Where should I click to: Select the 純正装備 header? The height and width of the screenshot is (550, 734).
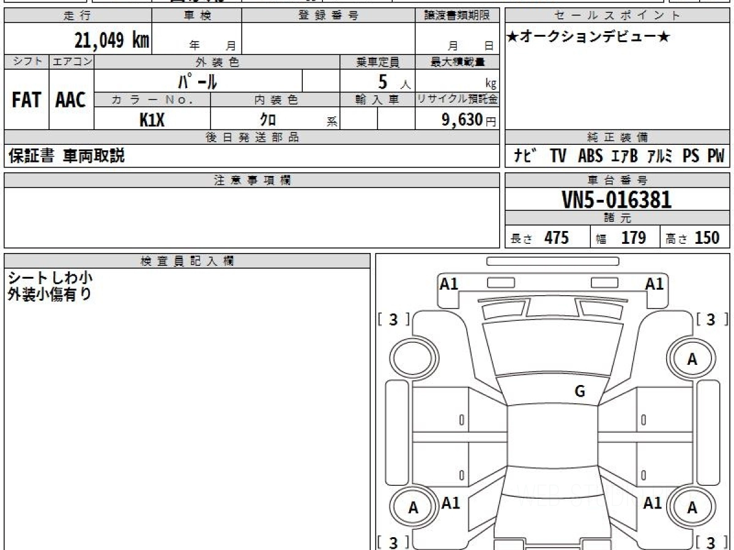point(618,137)
